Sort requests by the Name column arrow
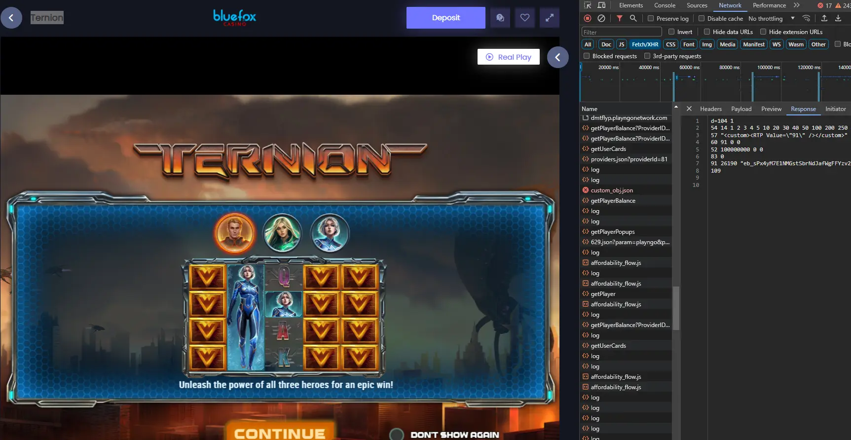Screen dimensions: 851x440 (676, 107)
